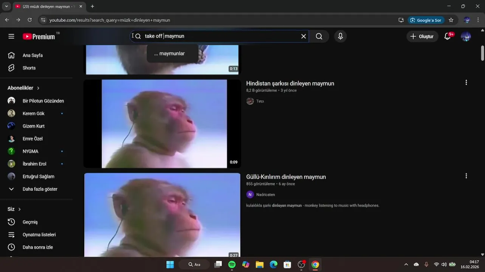The image size is (485, 272).
Task: Open more options for Hindistan şarkısı video
Action: tap(466, 82)
